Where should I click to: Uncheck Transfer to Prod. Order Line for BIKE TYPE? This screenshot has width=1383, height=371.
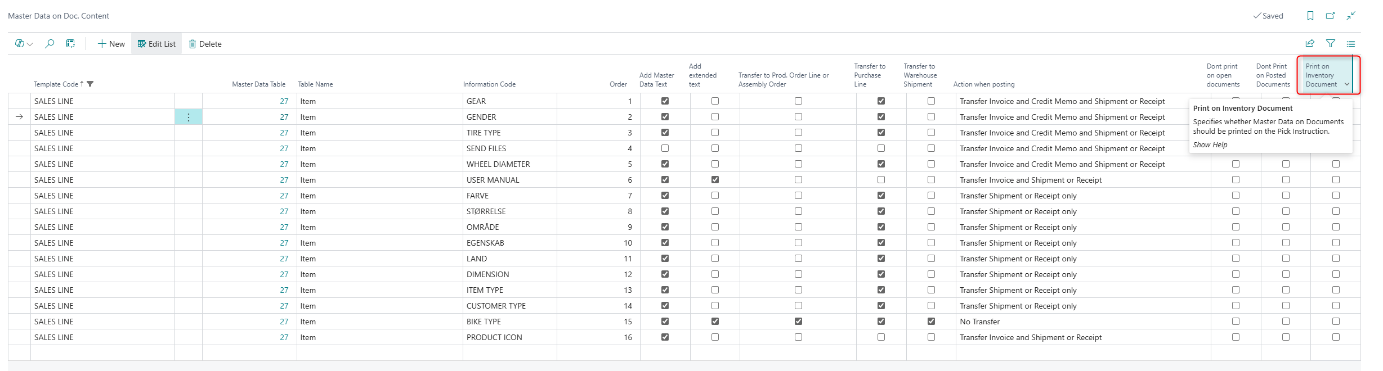[798, 322]
